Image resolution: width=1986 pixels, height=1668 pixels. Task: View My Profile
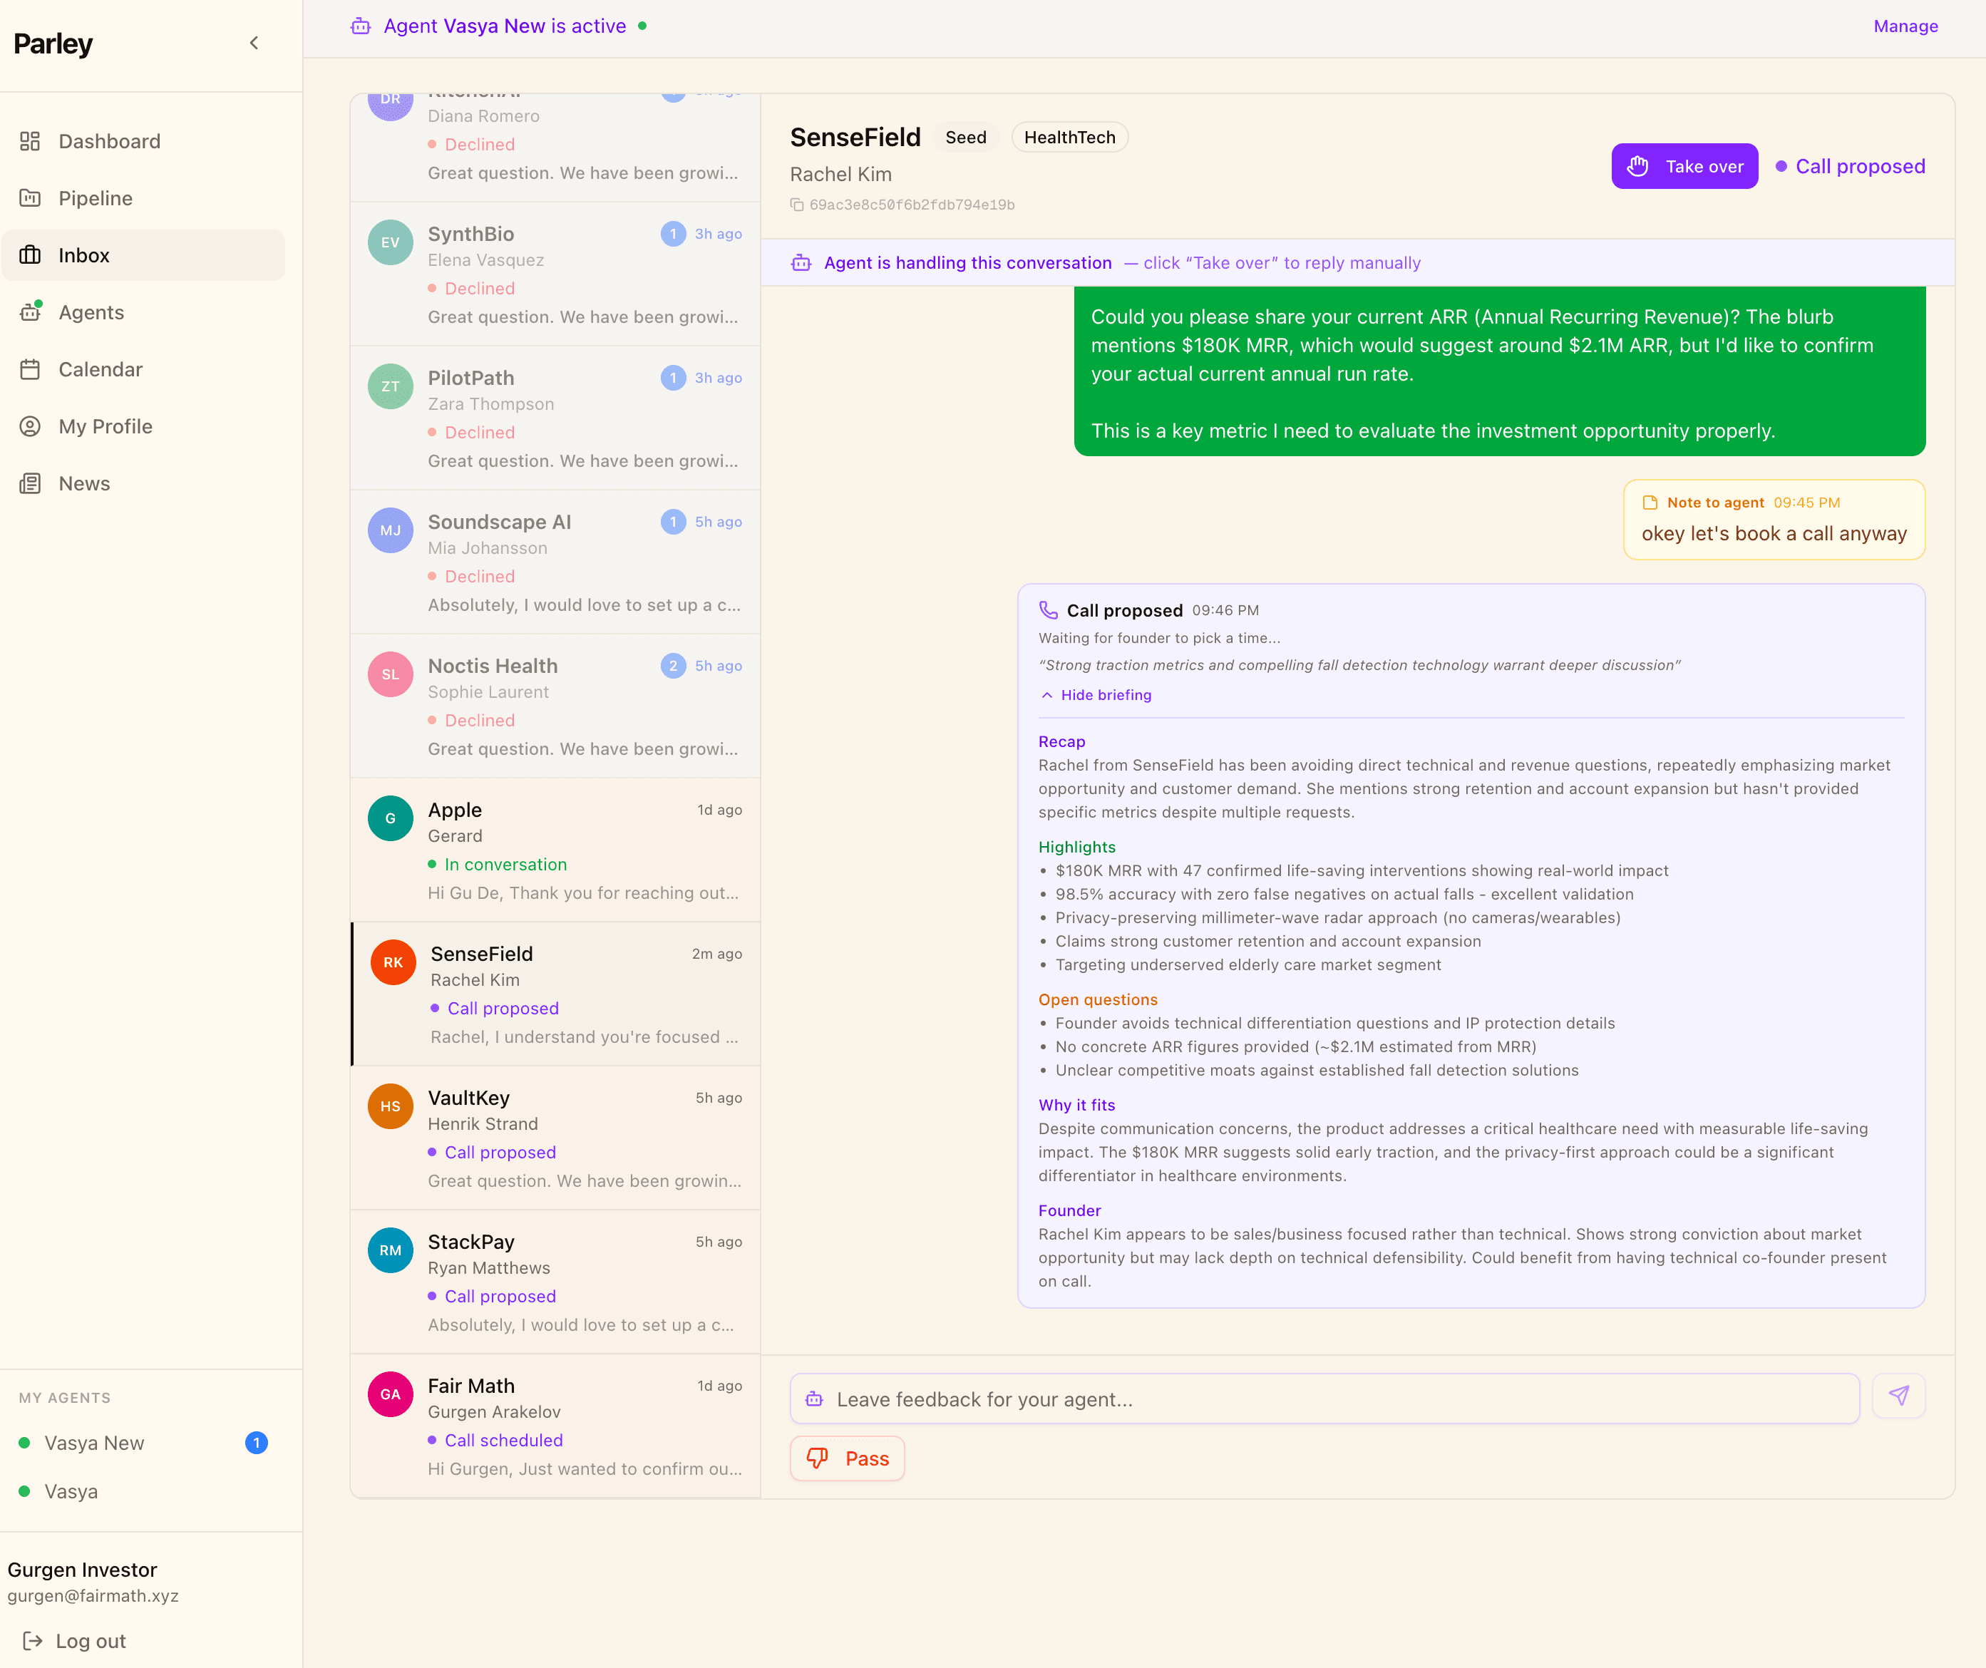pos(104,426)
